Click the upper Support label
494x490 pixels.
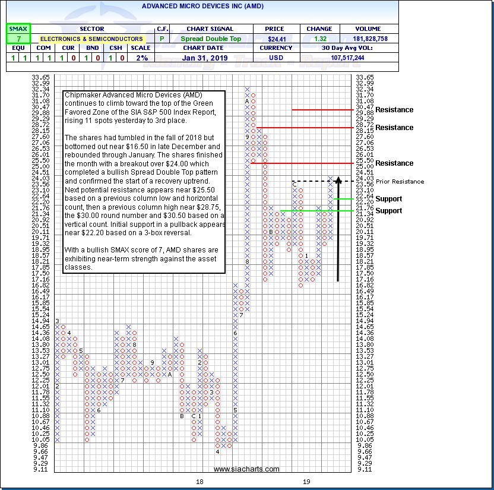388,199
